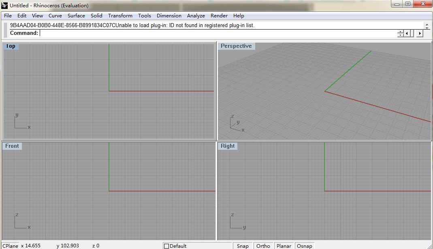Viewport: 433px width, 249px height.
Task: Toggle Osnap in the status bar
Action: click(x=304, y=246)
